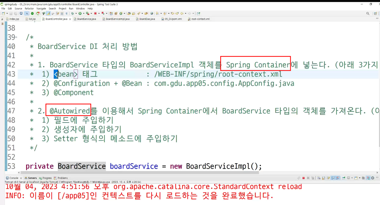Click the Open Console terminal icon
This screenshot has width=380, height=205.
pyautogui.click(x=21, y=13)
